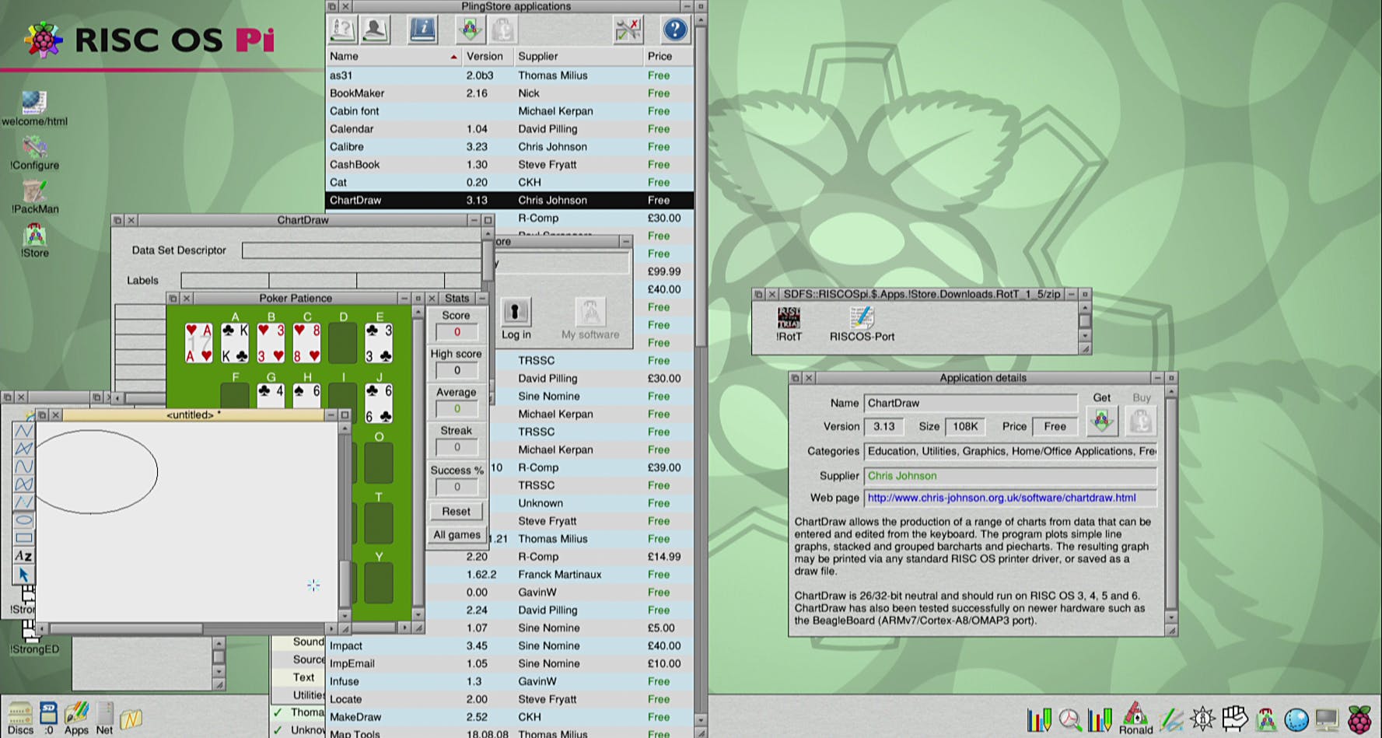Open the tools settings icon in PlingStore toolbar

pos(628,30)
